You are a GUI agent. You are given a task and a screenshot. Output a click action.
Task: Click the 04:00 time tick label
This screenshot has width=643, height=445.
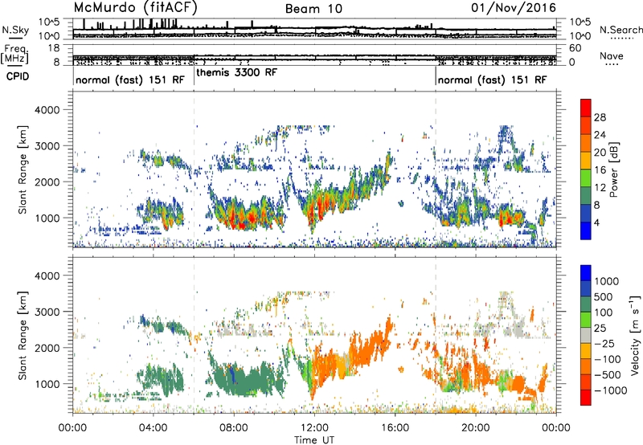[x=153, y=428]
